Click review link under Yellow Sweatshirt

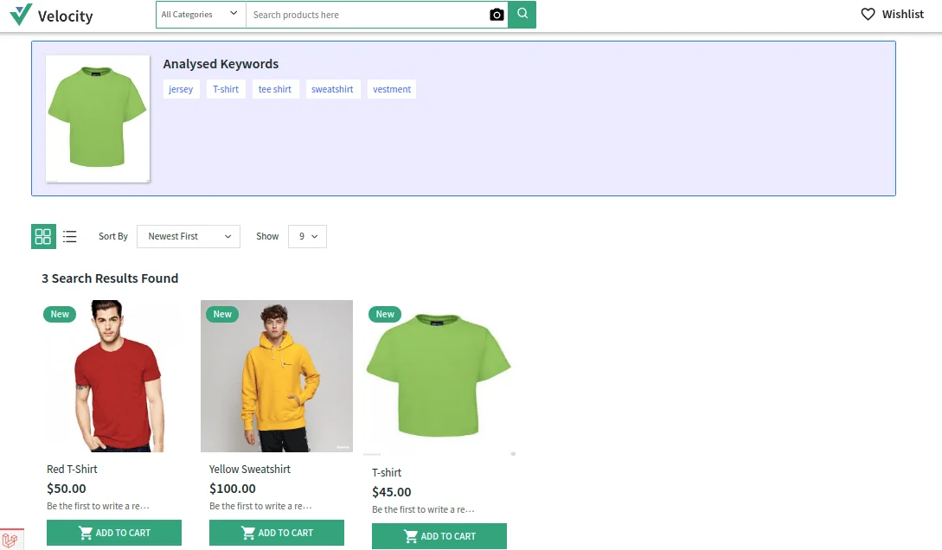(260, 506)
